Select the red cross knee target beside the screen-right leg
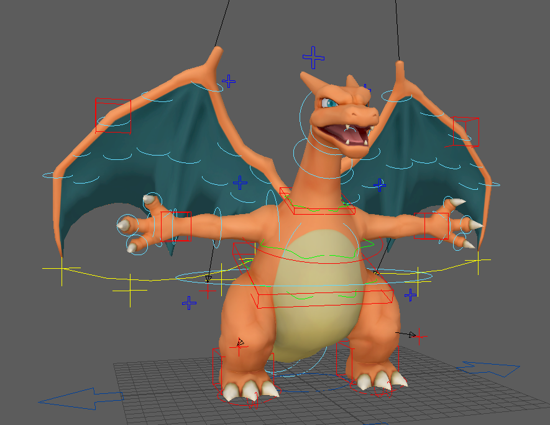 (x=419, y=337)
